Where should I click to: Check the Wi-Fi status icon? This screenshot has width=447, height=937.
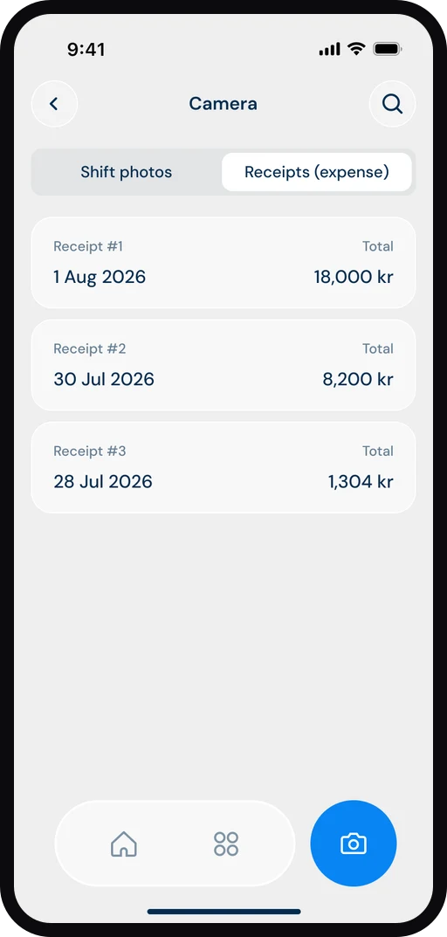pyautogui.click(x=357, y=49)
